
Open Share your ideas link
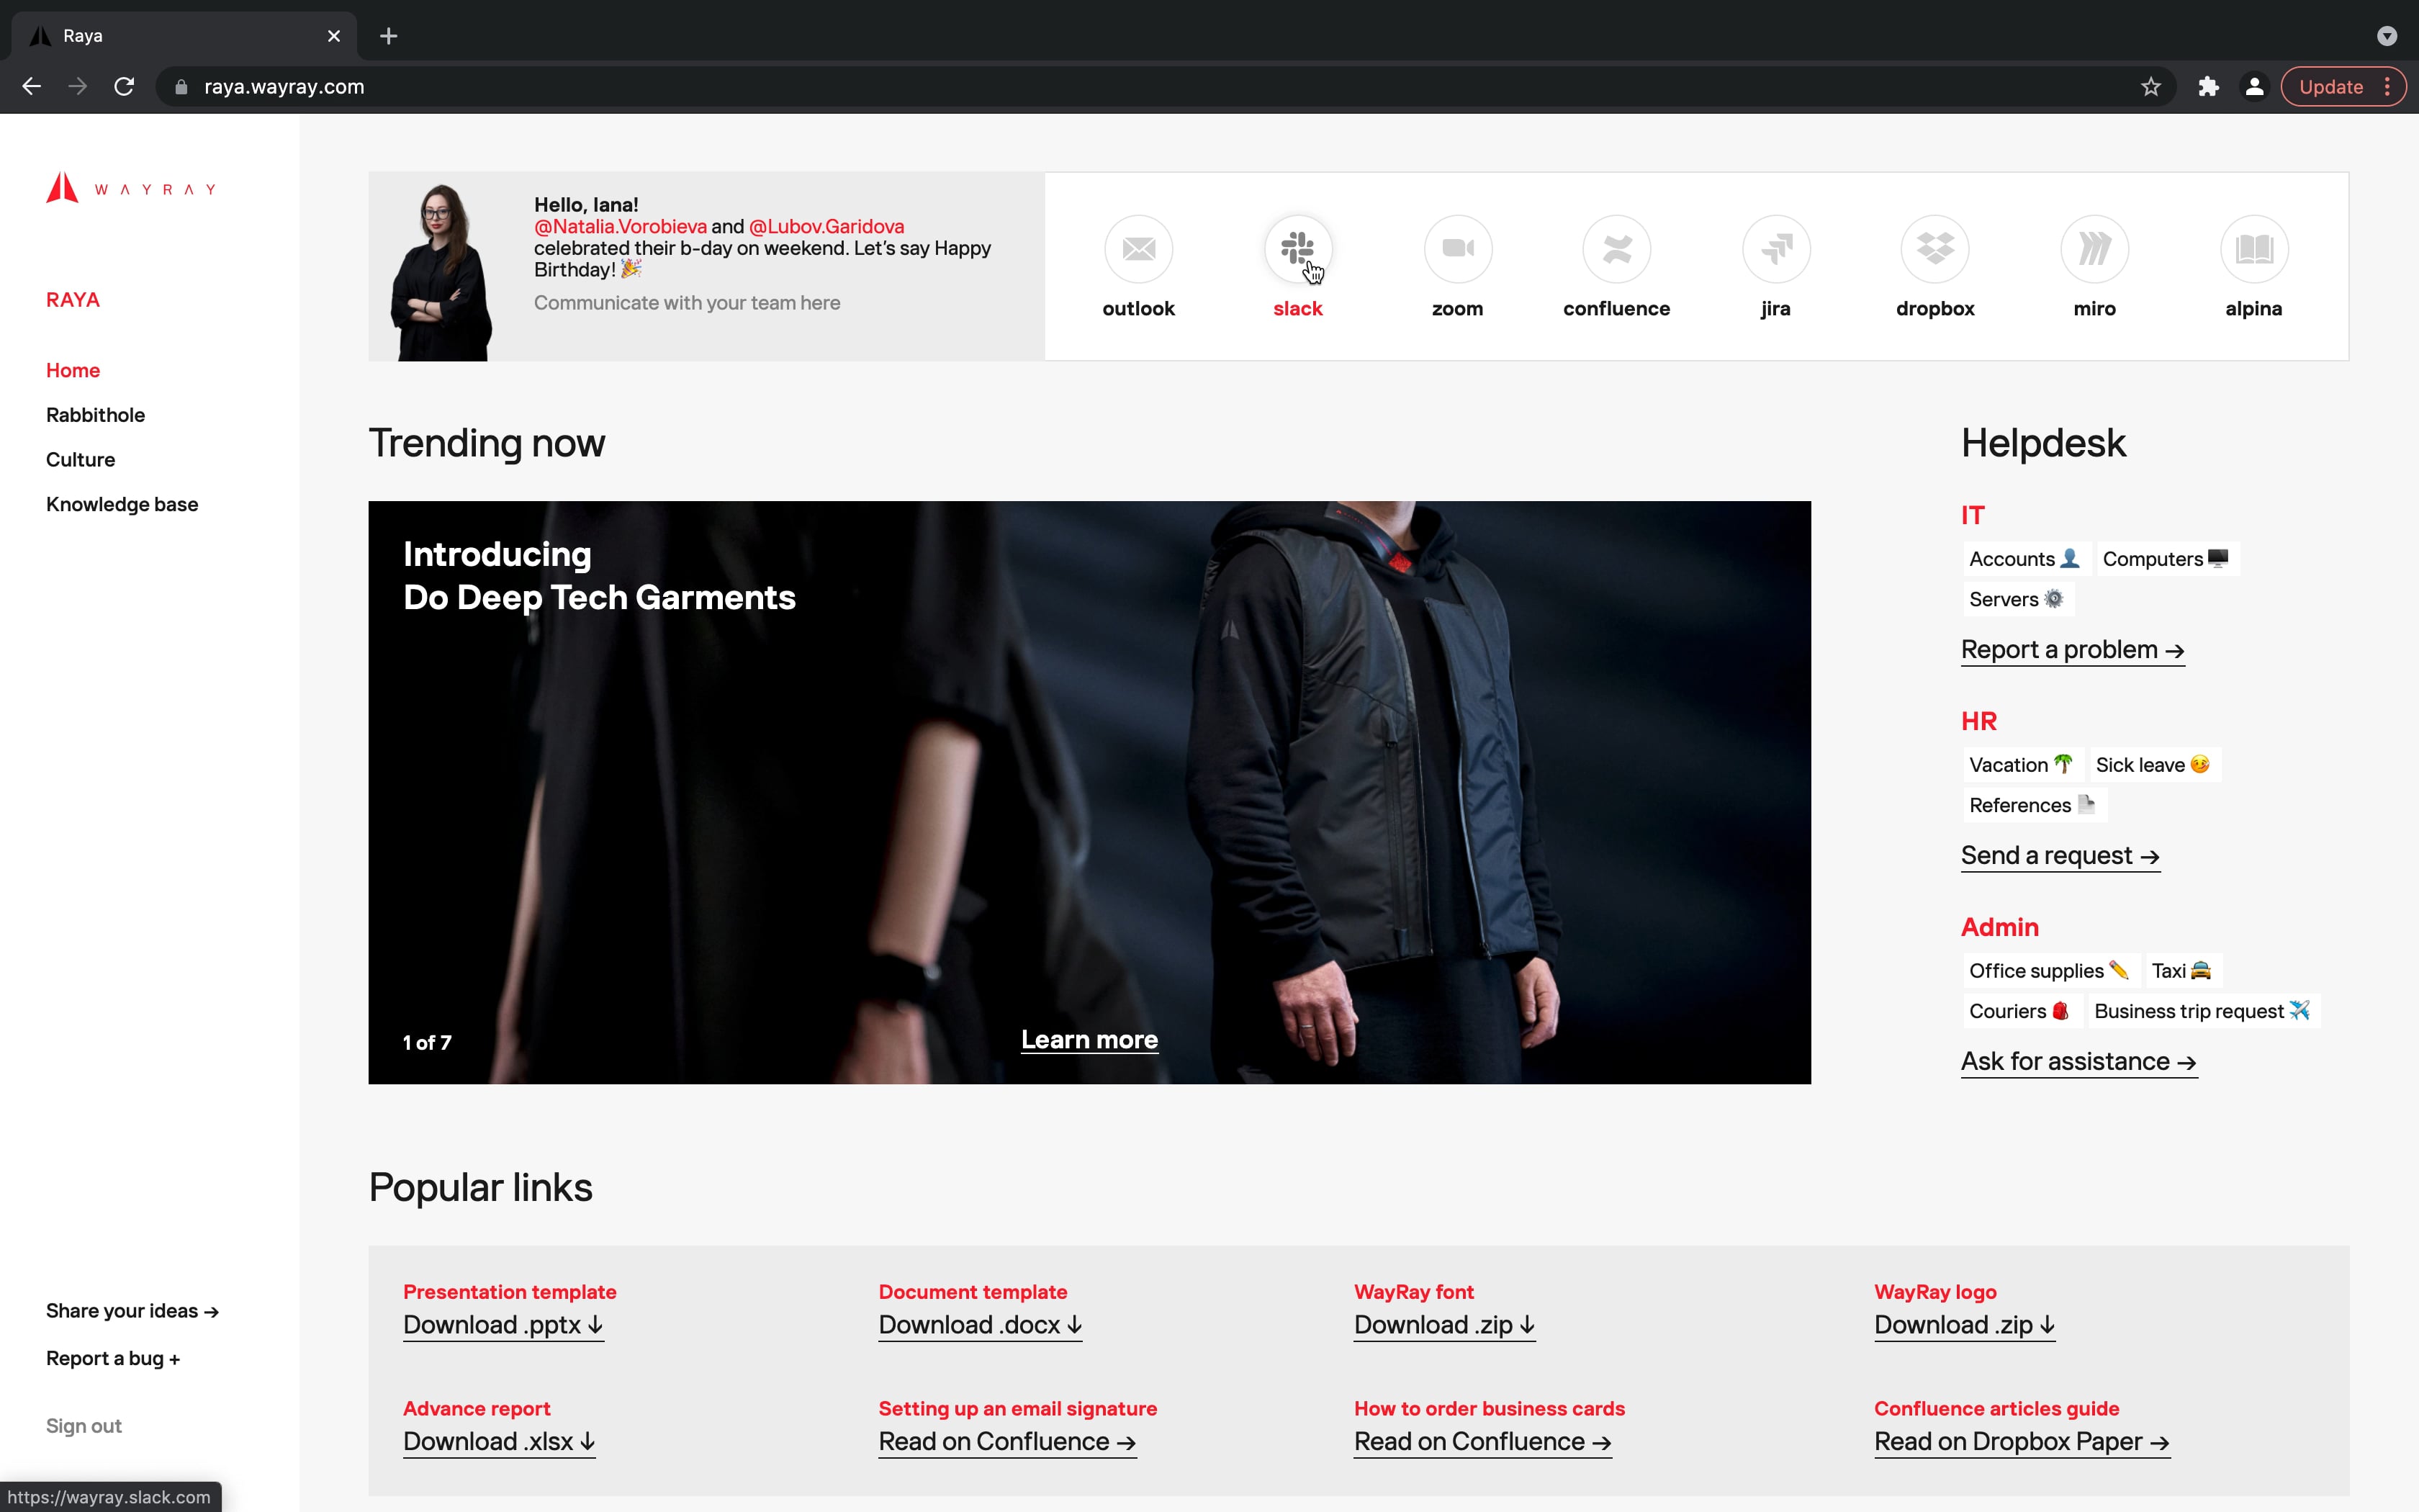tap(132, 1311)
